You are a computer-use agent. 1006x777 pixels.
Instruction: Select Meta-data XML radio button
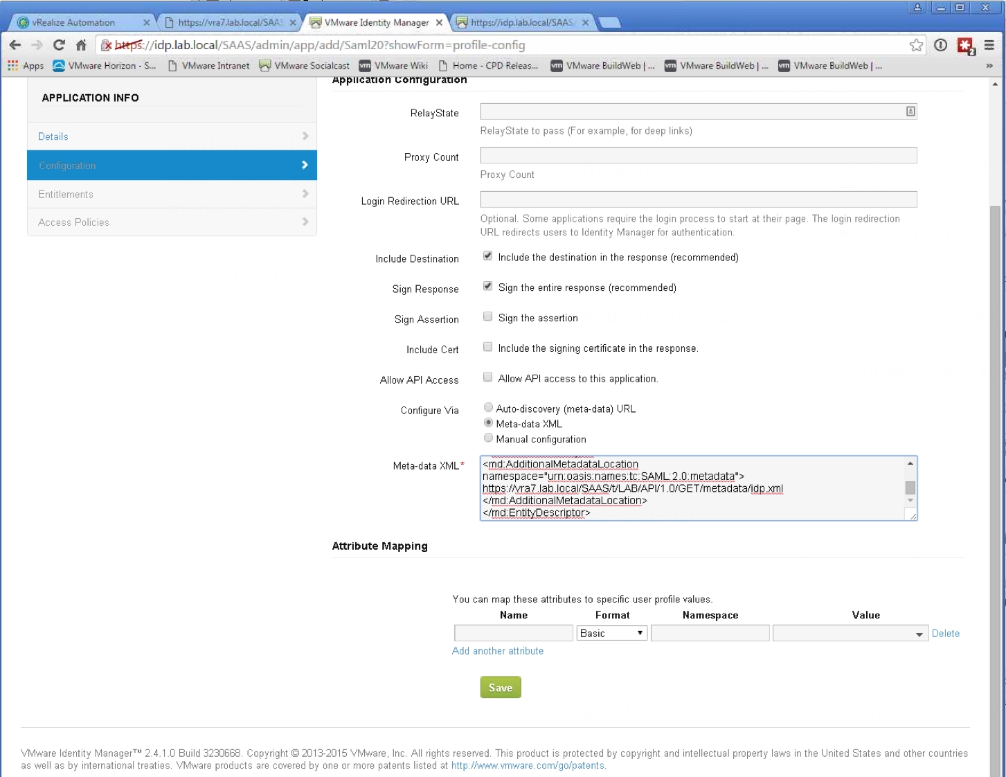(488, 422)
